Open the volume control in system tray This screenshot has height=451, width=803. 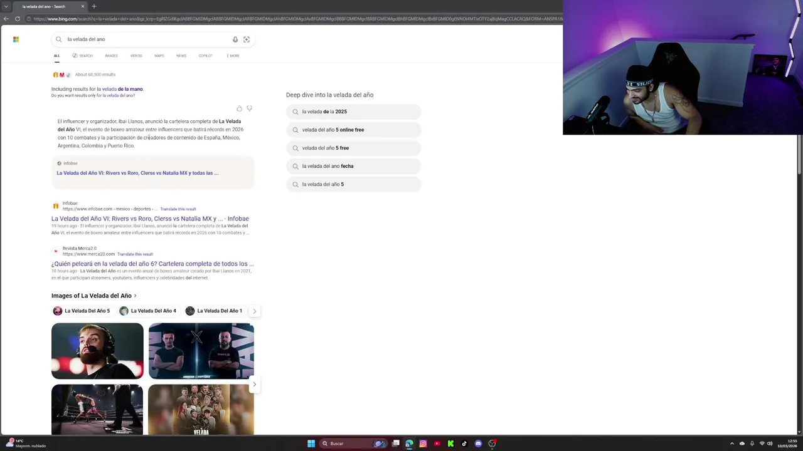click(770, 443)
